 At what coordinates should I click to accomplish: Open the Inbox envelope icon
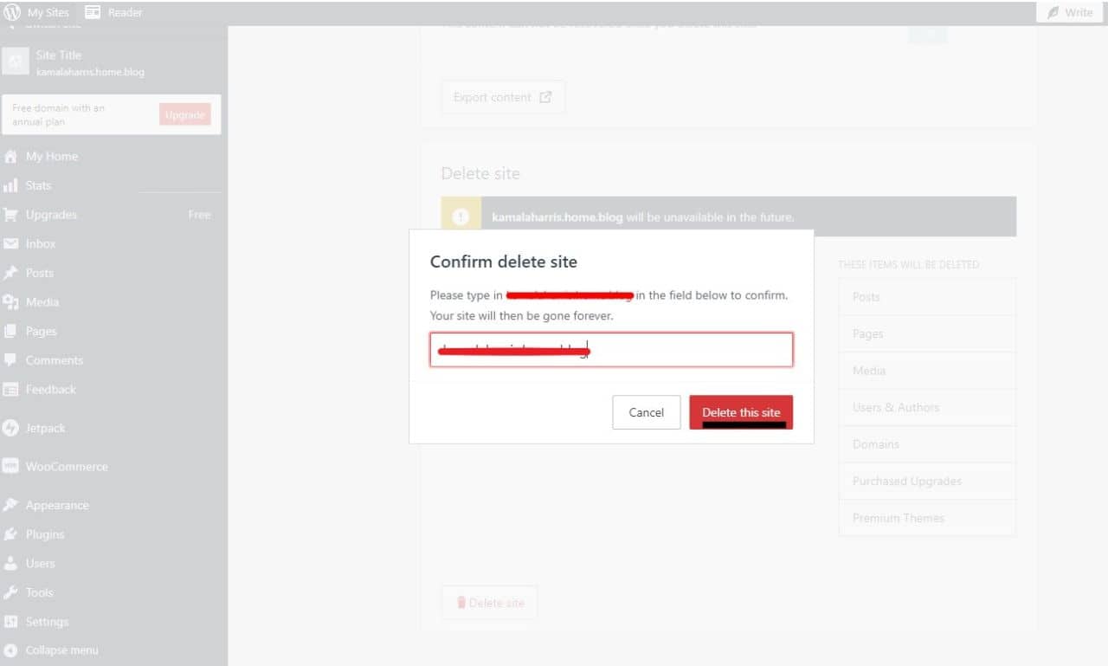13,243
